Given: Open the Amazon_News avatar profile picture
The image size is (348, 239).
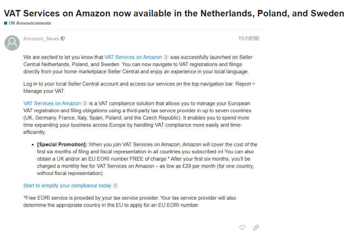Looking at the screenshot, I should (x=12, y=43).
